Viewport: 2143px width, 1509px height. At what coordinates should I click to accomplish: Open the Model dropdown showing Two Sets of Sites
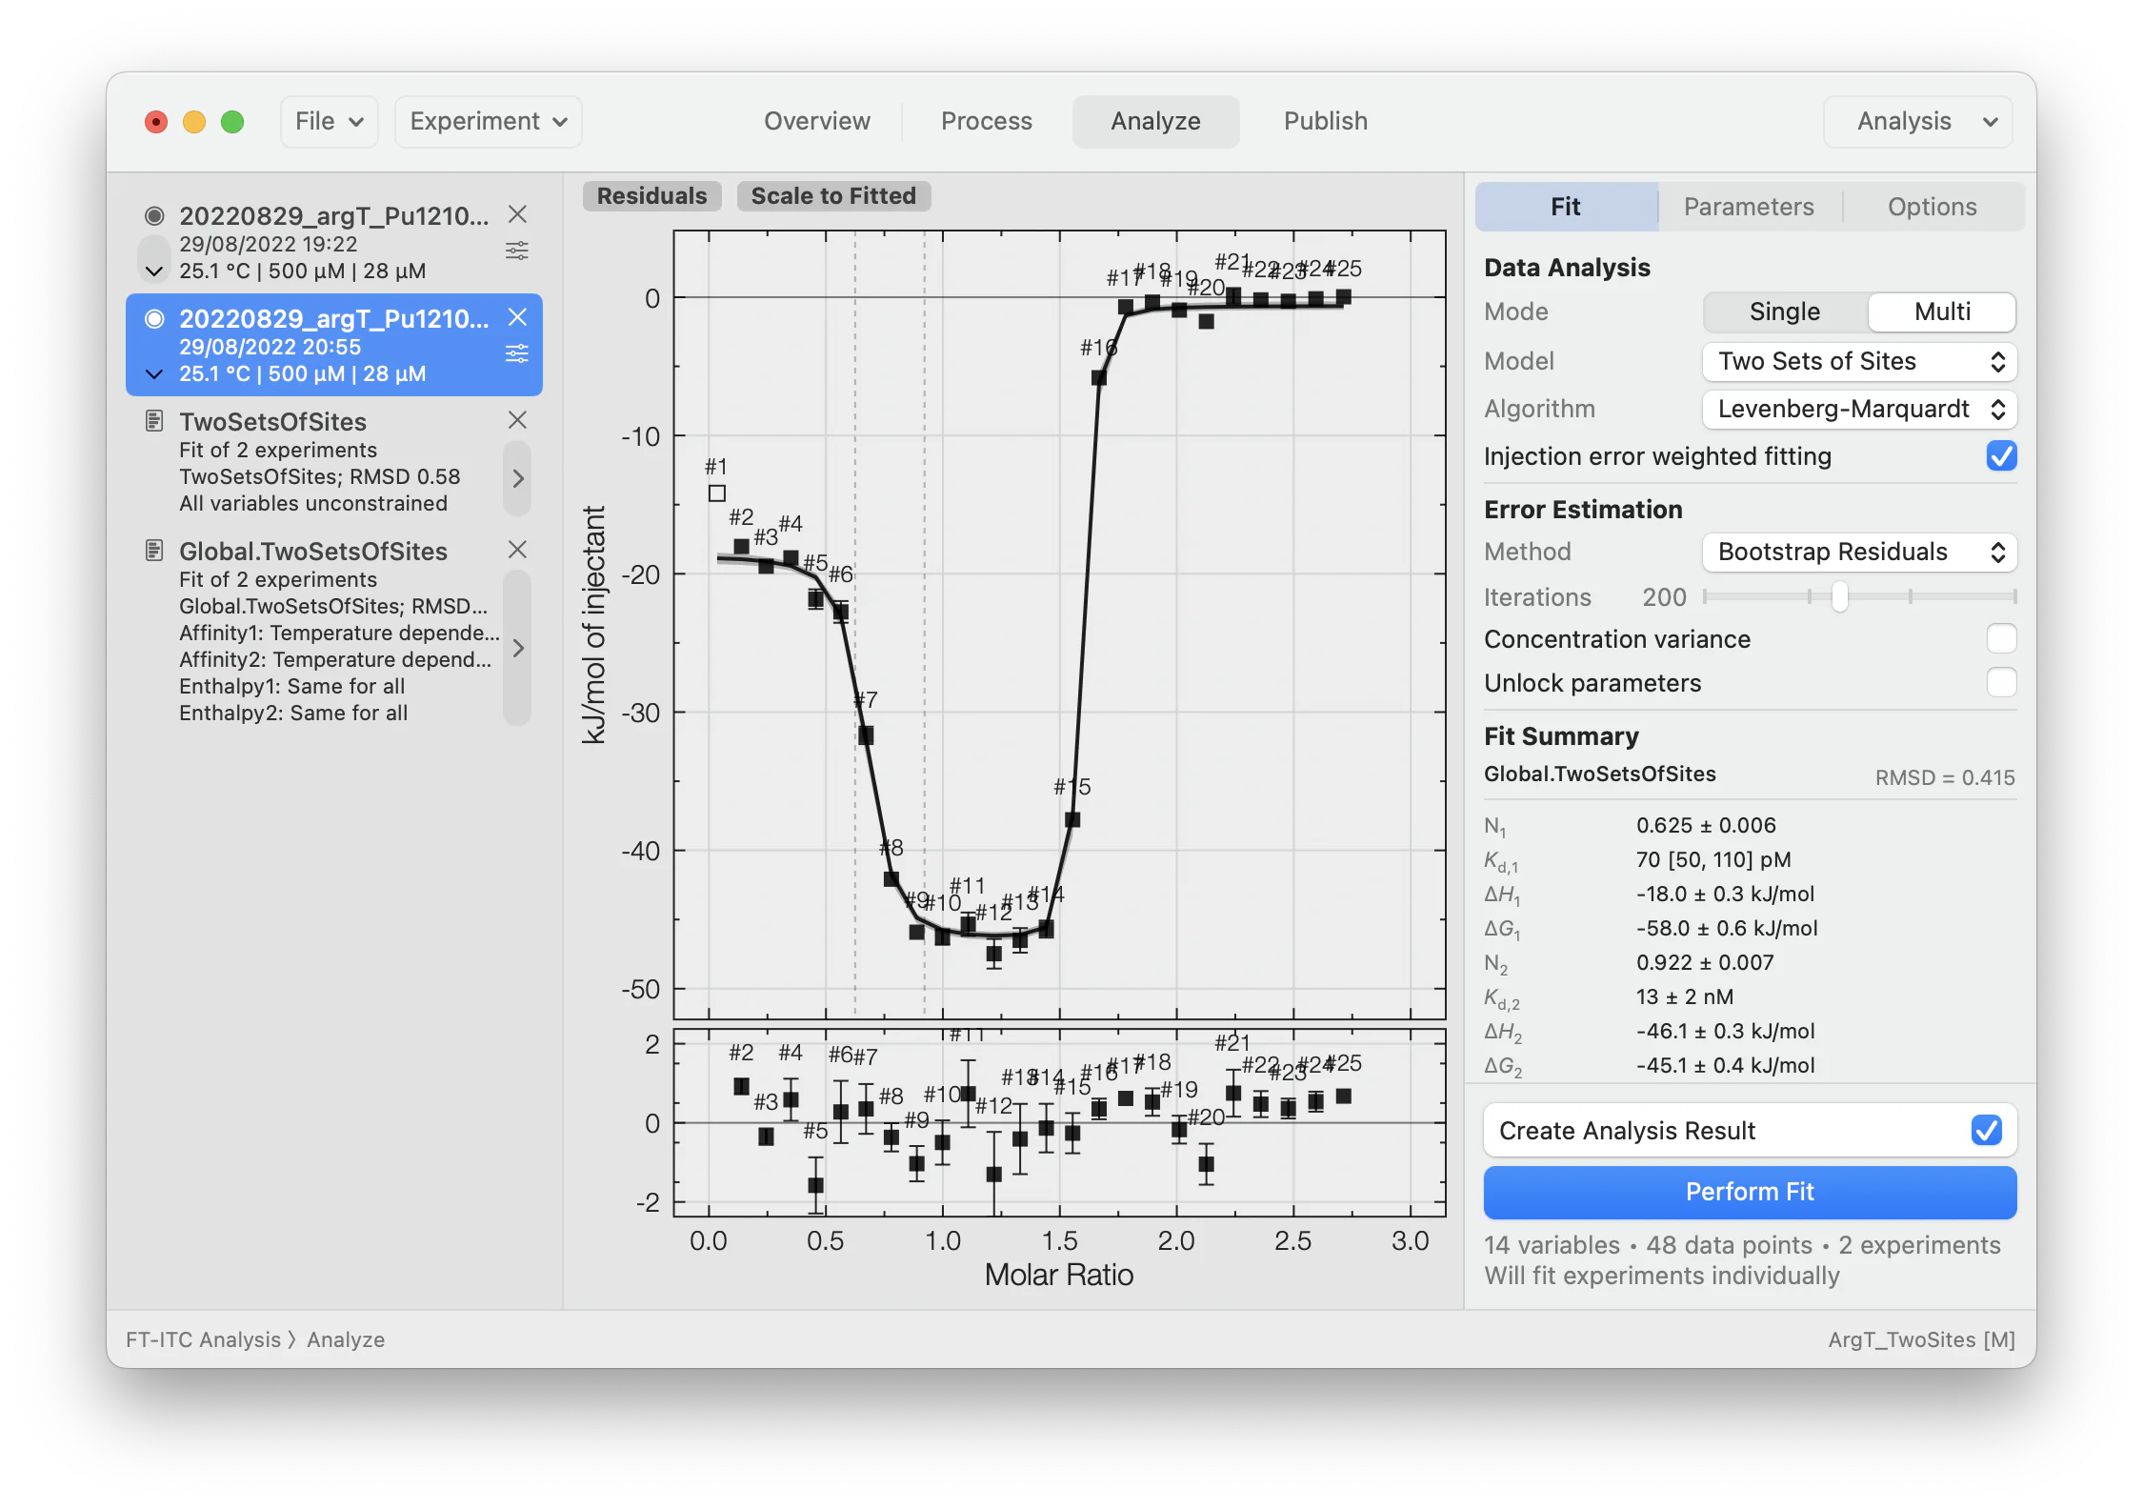tap(1859, 362)
